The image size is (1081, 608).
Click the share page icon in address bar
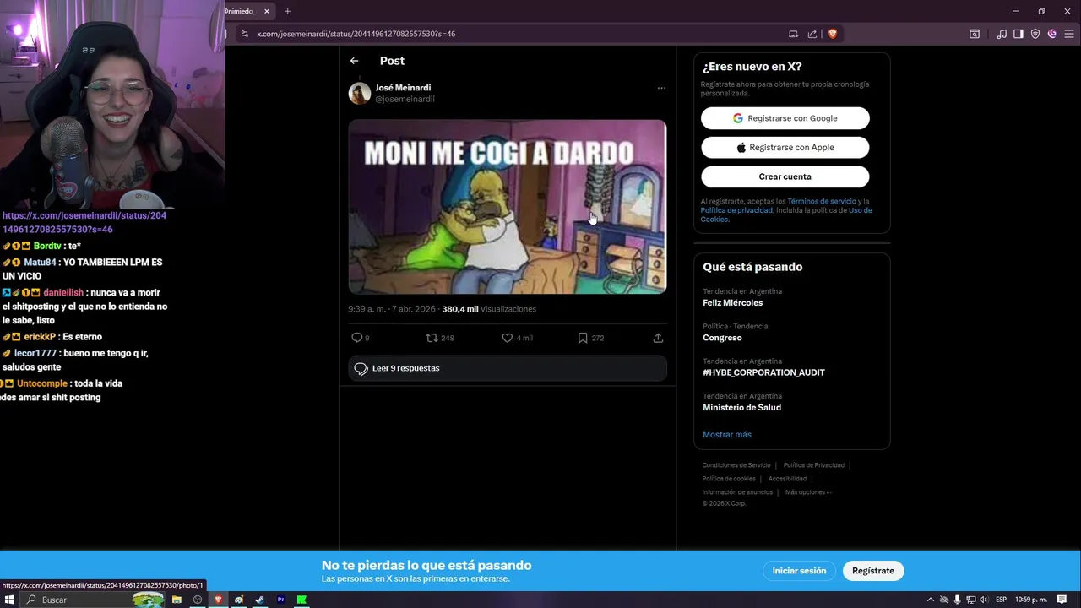(x=812, y=34)
